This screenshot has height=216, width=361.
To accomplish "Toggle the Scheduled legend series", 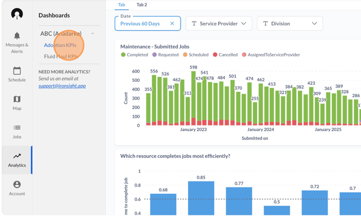I will (196, 54).
